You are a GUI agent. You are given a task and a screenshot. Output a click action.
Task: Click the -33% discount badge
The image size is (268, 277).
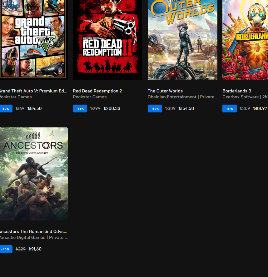pos(80,108)
